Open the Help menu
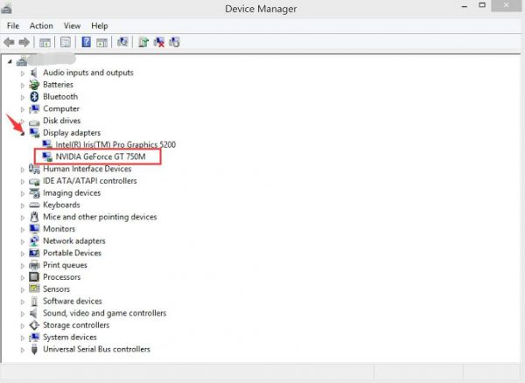The image size is (525, 383). [x=100, y=25]
